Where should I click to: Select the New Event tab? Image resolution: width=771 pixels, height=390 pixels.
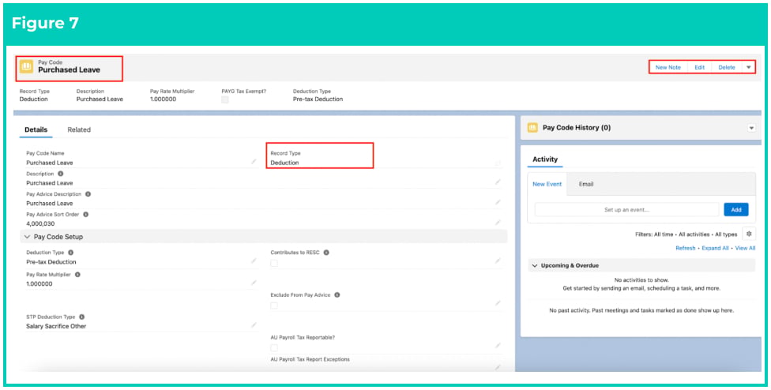point(547,184)
